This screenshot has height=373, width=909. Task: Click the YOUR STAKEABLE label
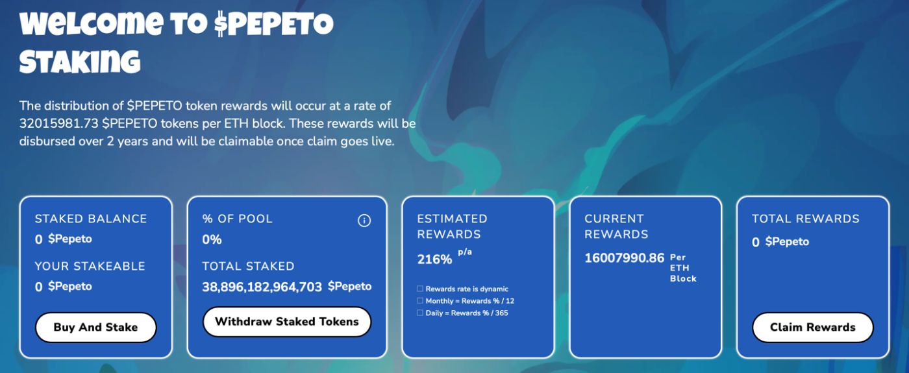click(x=90, y=266)
